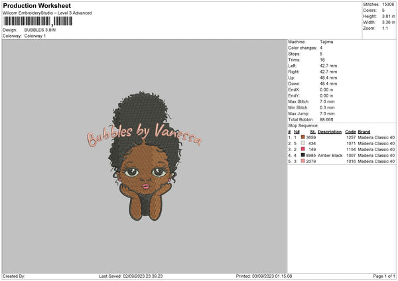Image resolution: width=398 pixels, height=281 pixels.
Task: Click 'Wilcom EmbroideryStudio – Level 3 Advanced' text
Action: click(47, 13)
